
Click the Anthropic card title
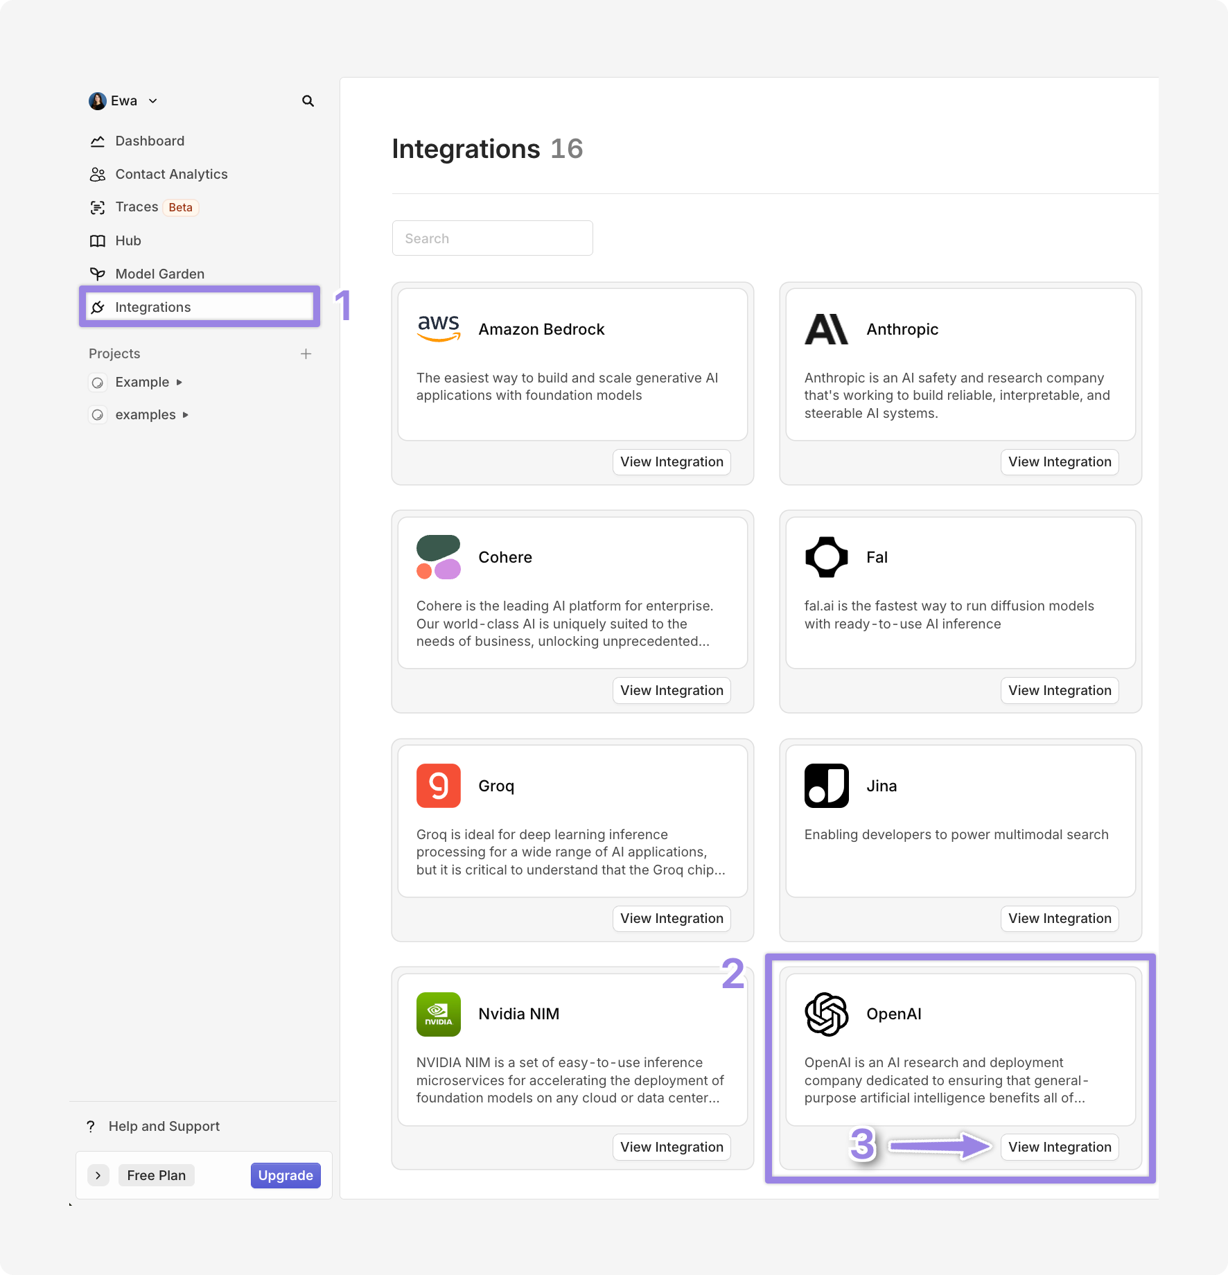902,330
